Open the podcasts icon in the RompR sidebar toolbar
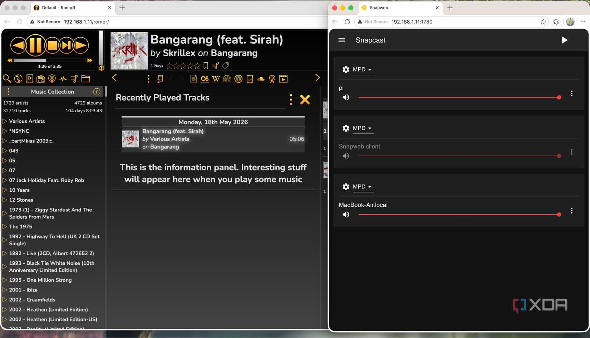Viewport: 590px width, 338px height. click(x=52, y=79)
